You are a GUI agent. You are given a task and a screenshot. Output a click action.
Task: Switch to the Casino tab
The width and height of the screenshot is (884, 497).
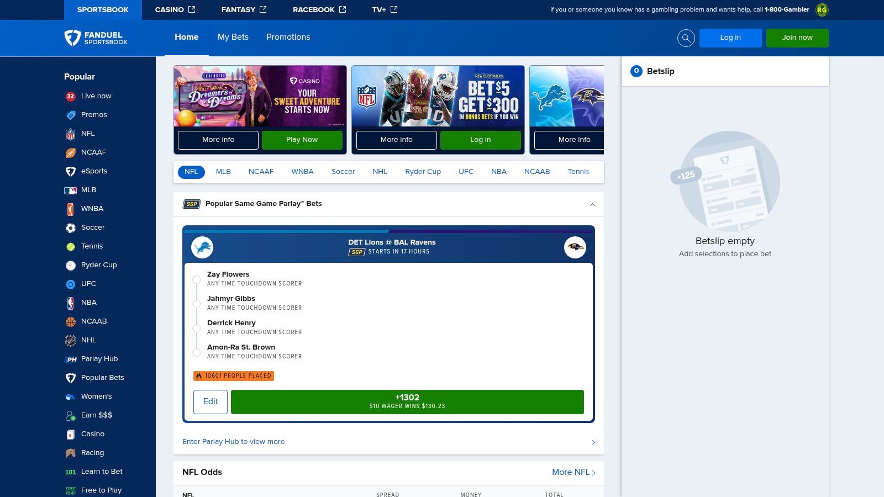(175, 9)
